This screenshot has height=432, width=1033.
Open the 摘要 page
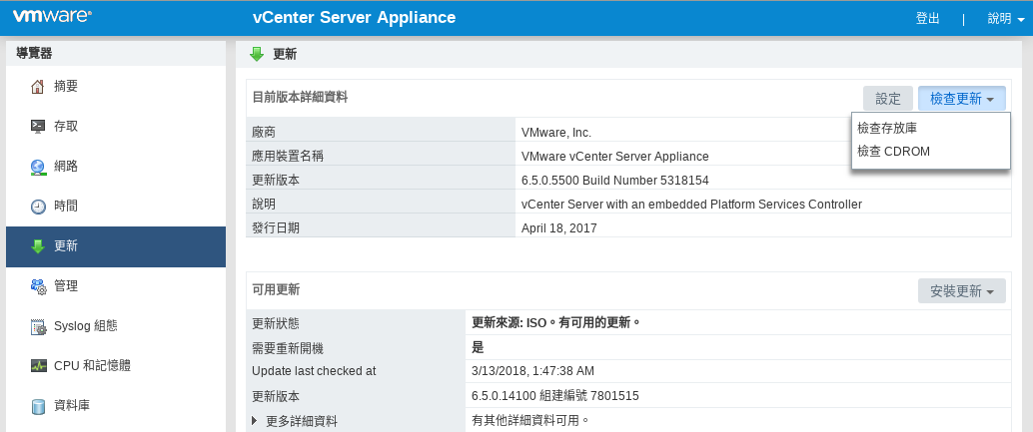pyautogui.click(x=116, y=86)
